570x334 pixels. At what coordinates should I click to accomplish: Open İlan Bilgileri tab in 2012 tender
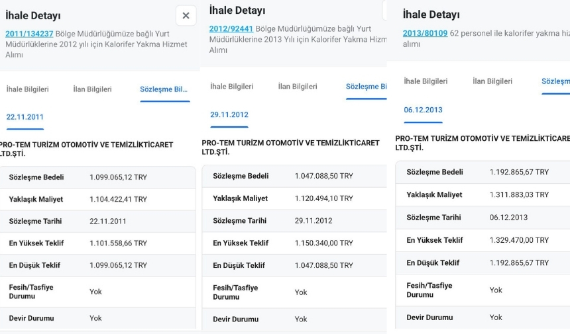(298, 87)
